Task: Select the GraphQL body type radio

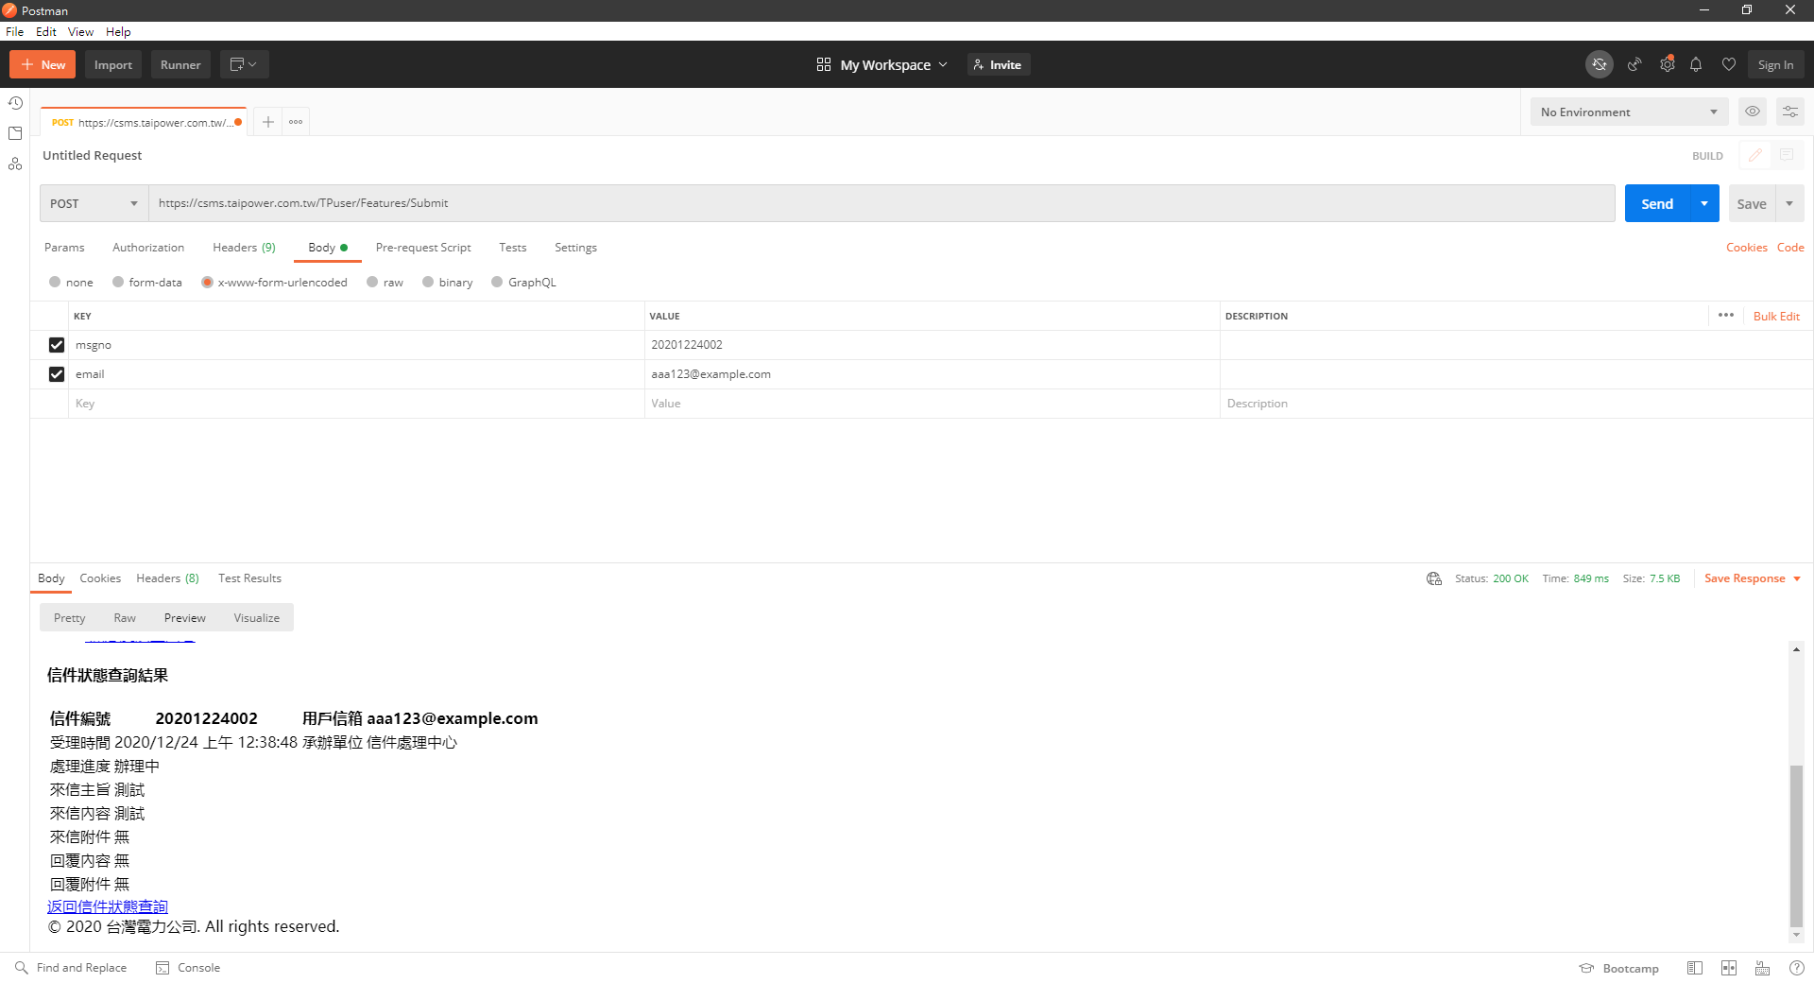Action: (x=497, y=282)
